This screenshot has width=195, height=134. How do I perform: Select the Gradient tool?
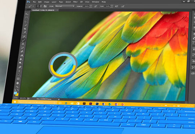tap(21, 55)
